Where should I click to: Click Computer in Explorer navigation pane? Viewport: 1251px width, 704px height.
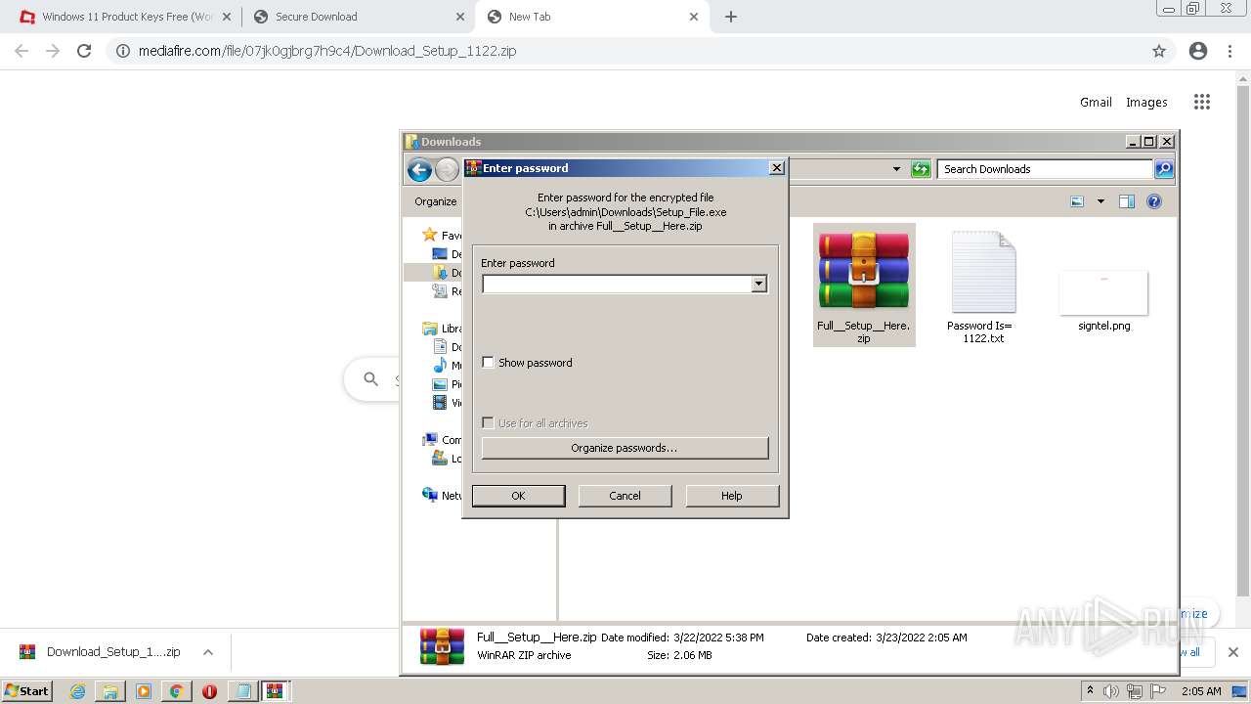[x=442, y=440]
